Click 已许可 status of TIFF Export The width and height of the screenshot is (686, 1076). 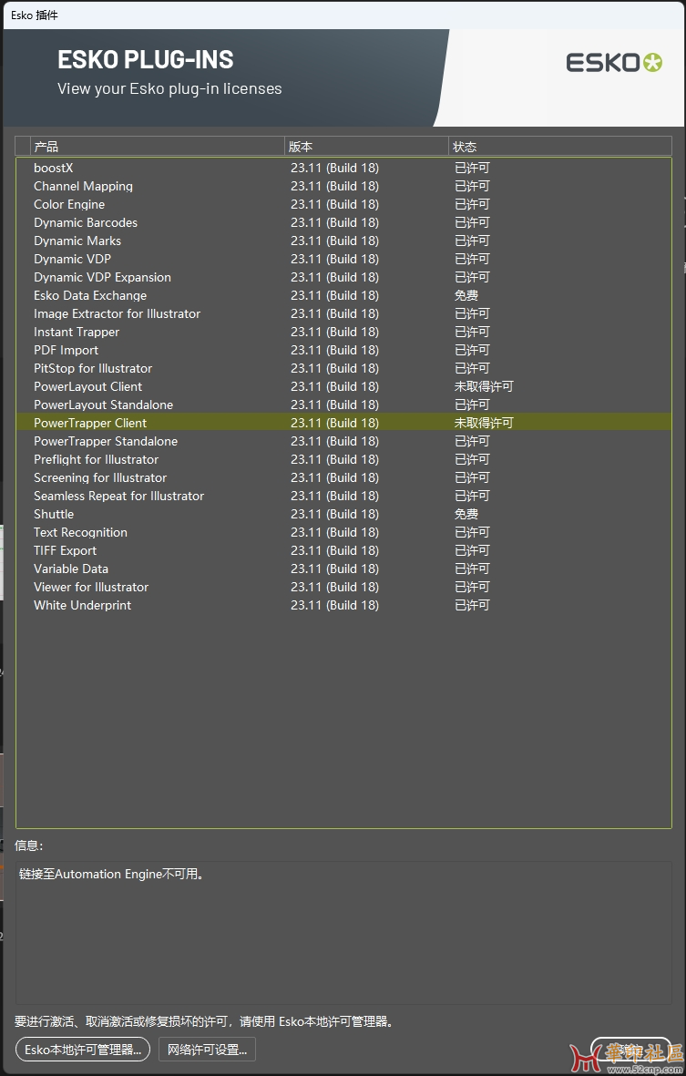click(x=472, y=550)
